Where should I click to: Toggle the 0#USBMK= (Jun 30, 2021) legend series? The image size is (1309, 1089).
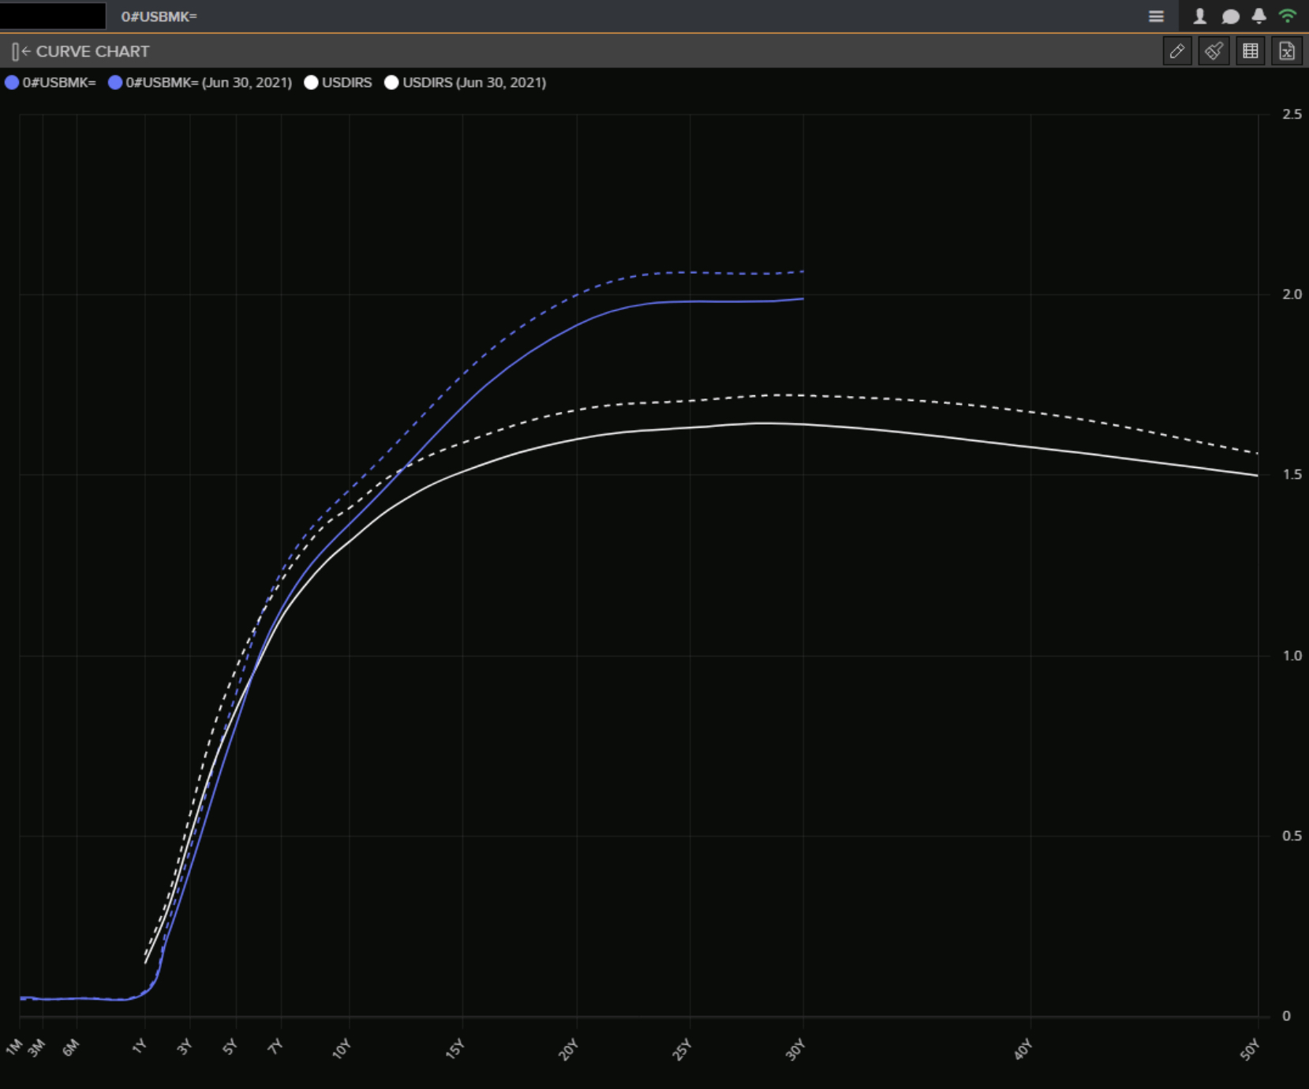[x=208, y=83]
